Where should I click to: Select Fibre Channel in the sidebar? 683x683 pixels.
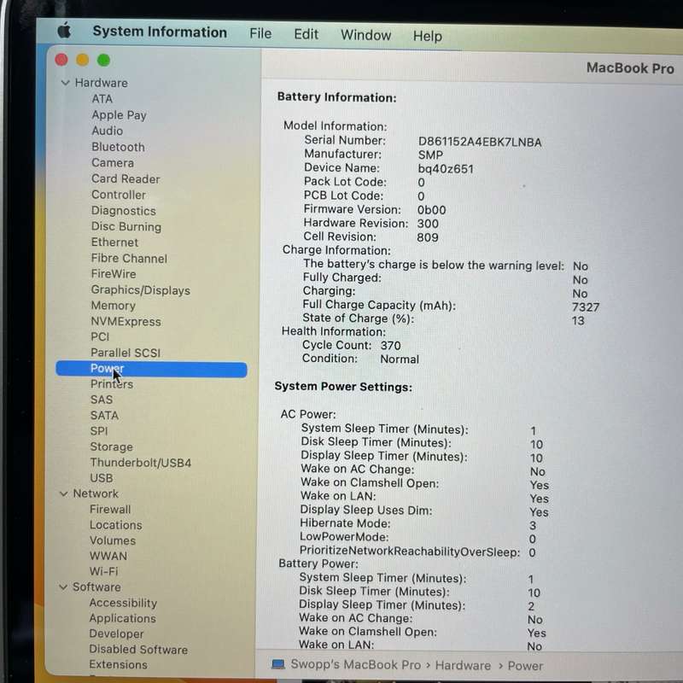[129, 259]
